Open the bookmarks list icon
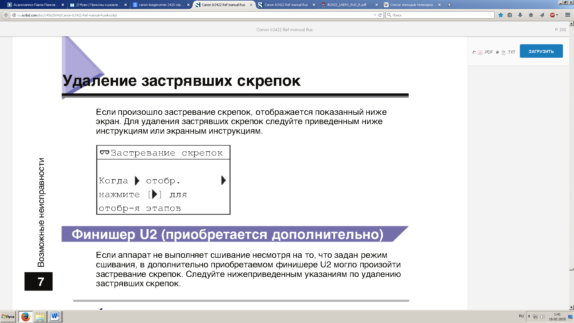The width and height of the screenshot is (574, 323). pyautogui.click(x=510, y=15)
